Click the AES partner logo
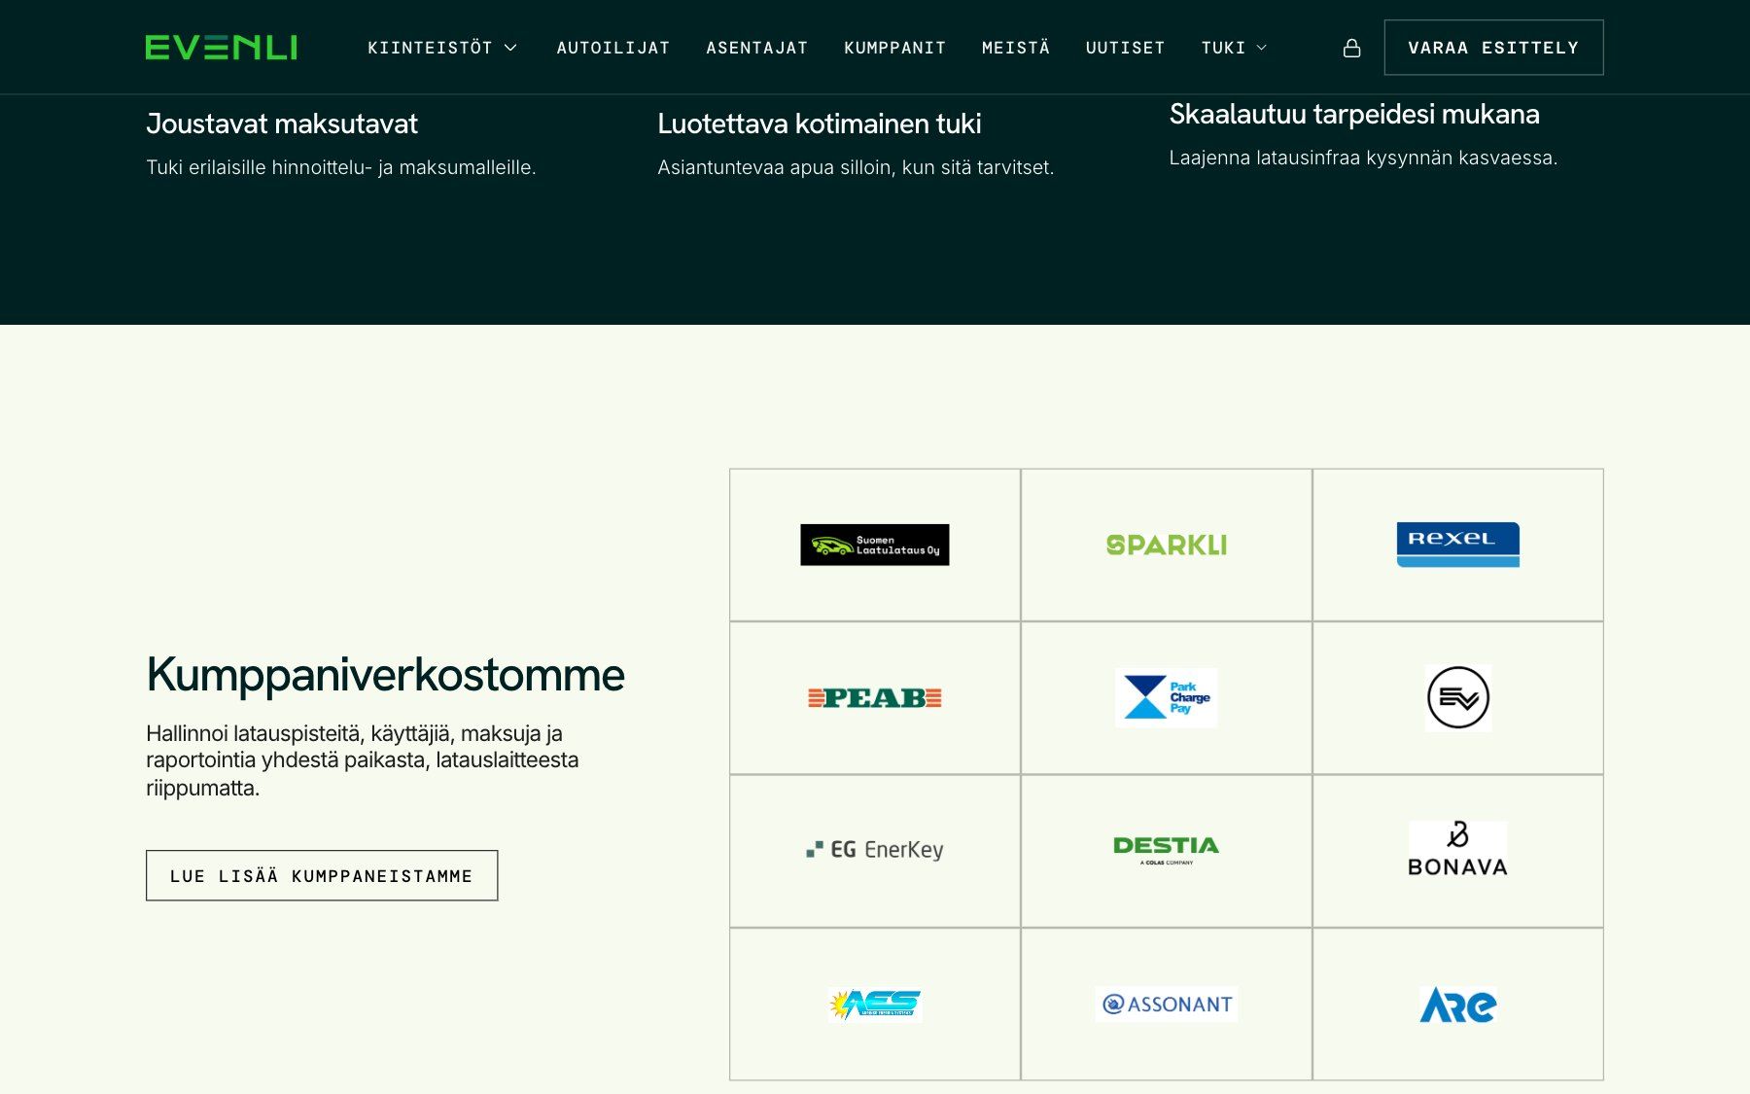Screen dimensions: 1750x1094 [x=875, y=1004]
